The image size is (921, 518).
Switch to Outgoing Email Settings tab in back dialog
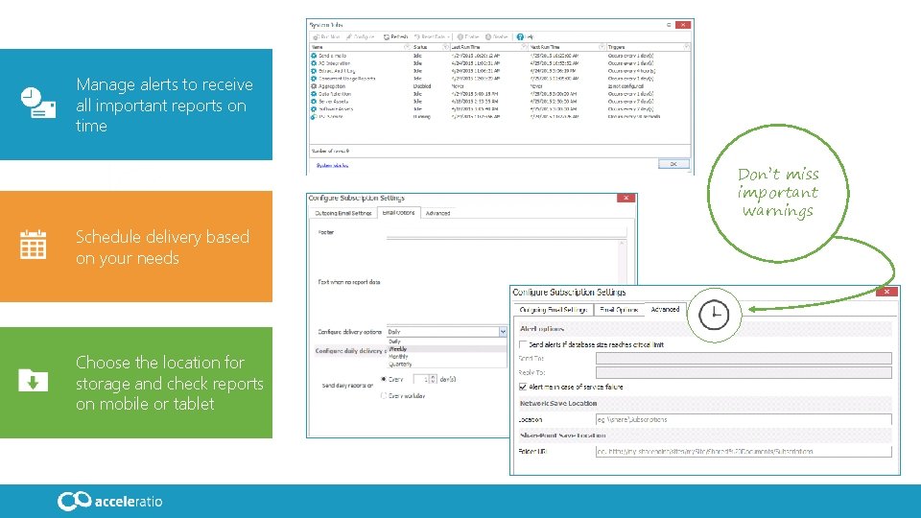343,213
